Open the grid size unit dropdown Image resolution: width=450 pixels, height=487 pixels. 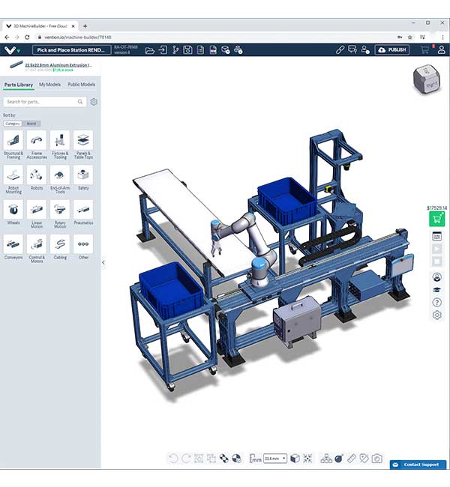[x=274, y=459]
